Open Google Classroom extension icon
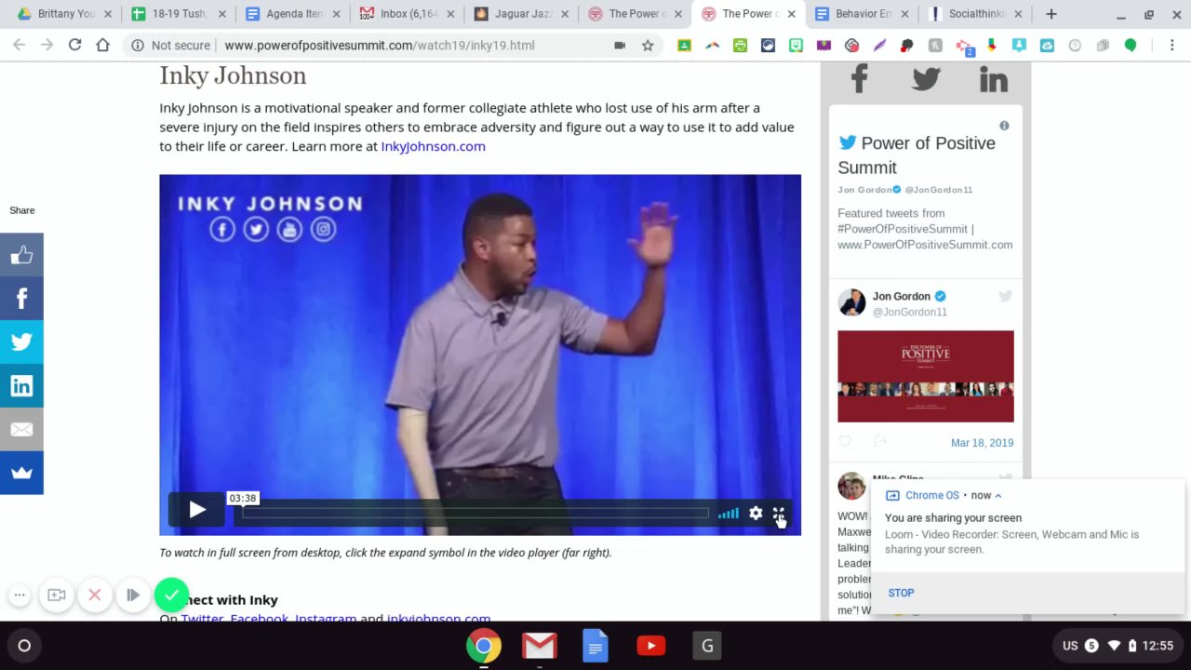The image size is (1191, 670). (684, 46)
